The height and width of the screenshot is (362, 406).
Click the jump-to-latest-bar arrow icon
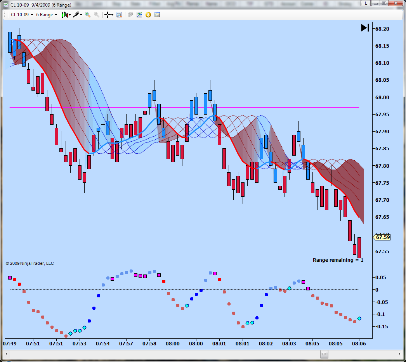point(365,27)
